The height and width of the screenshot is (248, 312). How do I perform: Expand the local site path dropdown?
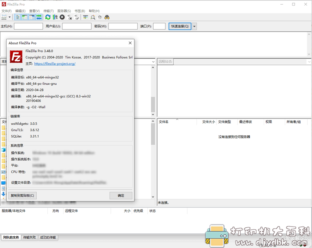point(153,62)
